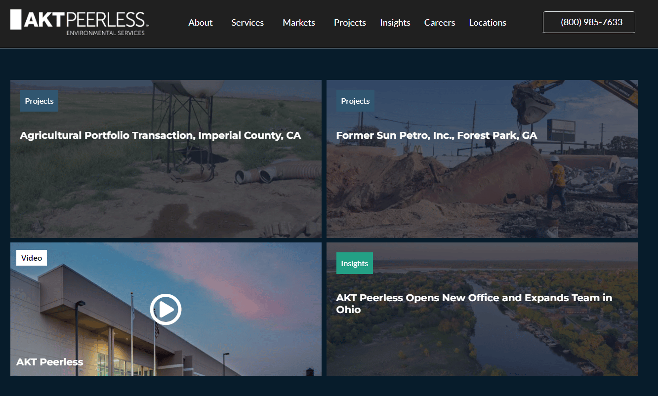
Task: Go to the Projects nav item
Action: [x=350, y=23]
